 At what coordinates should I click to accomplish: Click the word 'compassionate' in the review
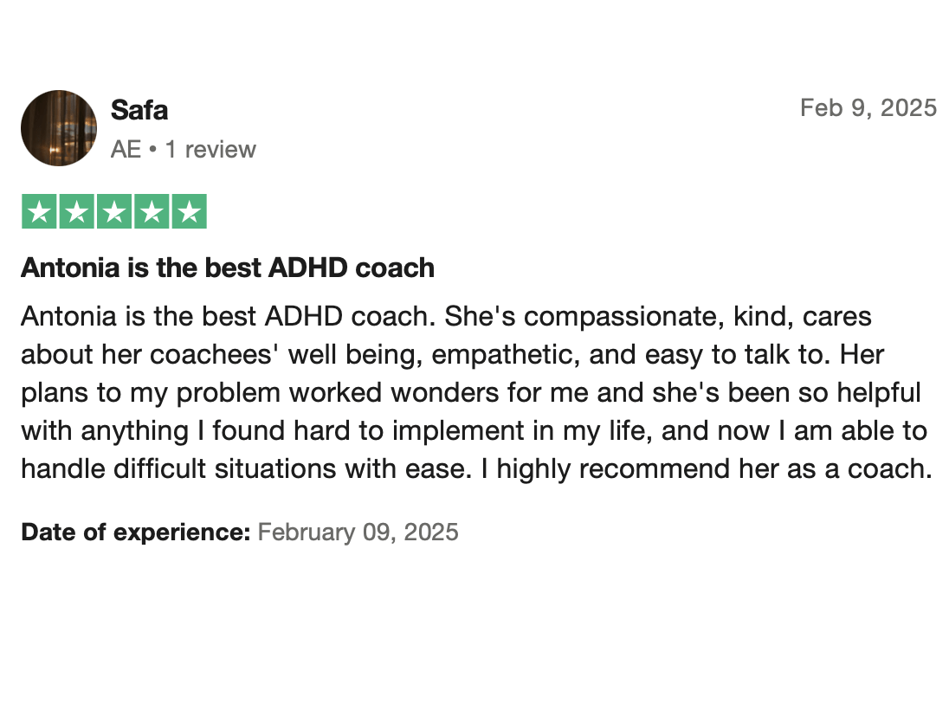pos(621,316)
